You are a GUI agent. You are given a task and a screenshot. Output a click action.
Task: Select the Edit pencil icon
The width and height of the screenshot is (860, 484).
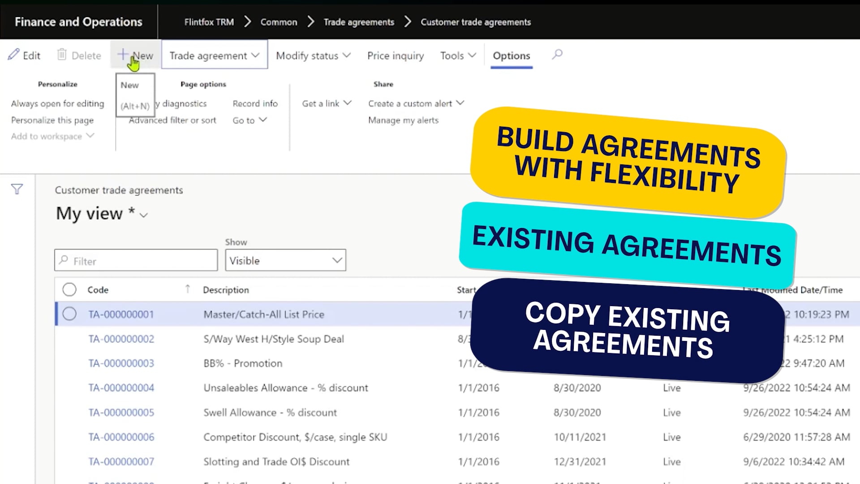point(13,55)
